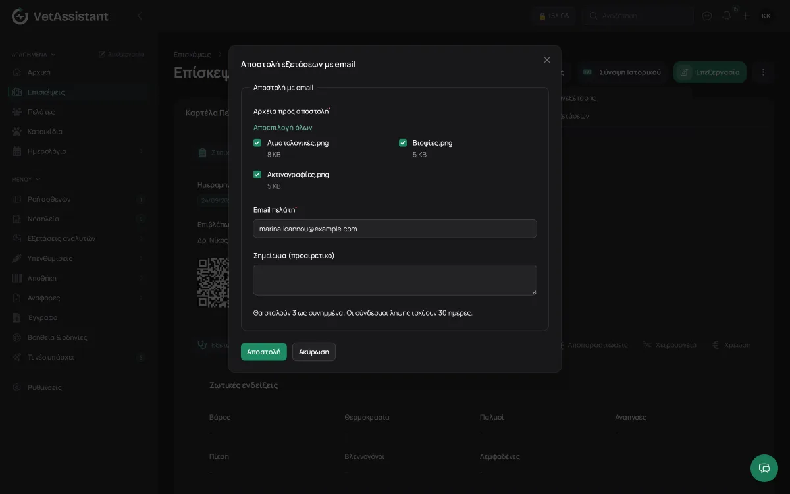Image resolution: width=790 pixels, height=494 pixels.
Task: Open Ρυθμίσεις gear icon
Action: point(16,387)
